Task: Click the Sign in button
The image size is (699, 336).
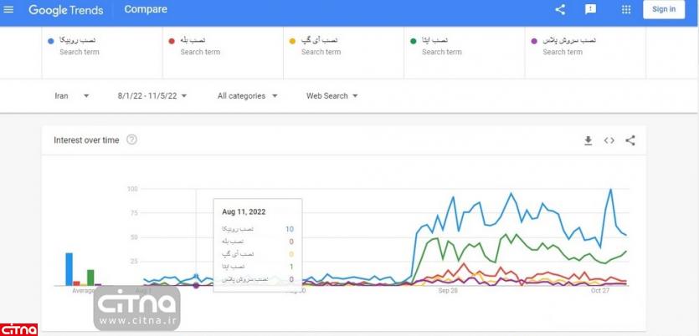Action: (x=664, y=10)
